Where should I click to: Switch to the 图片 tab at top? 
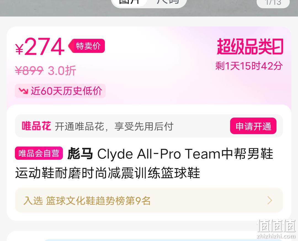pyautogui.click(x=130, y=2)
